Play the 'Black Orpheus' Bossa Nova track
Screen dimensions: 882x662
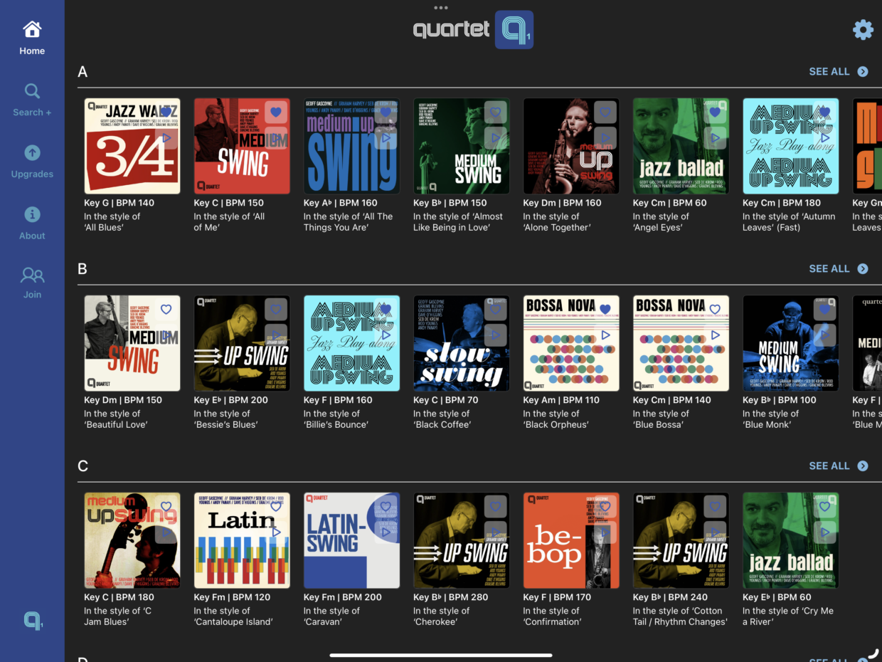605,335
